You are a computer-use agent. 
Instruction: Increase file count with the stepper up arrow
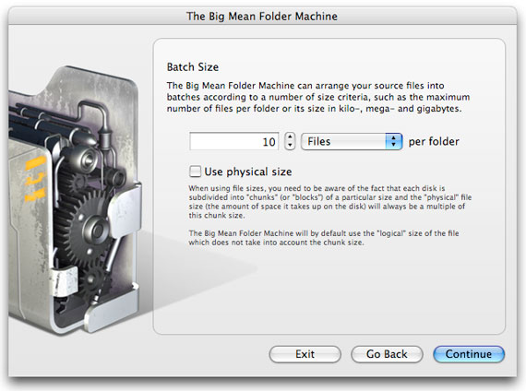[x=290, y=136]
